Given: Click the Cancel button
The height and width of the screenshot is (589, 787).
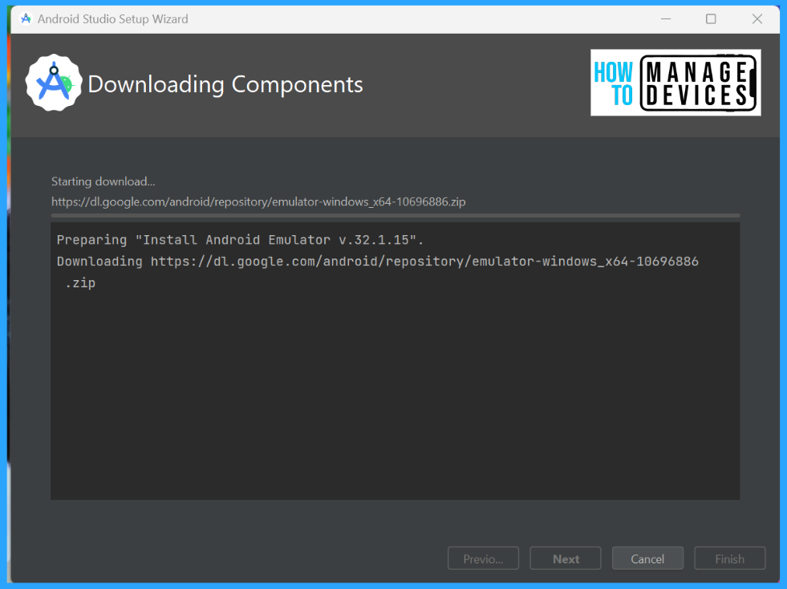Looking at the screenshot, I should click(x=647, y=559).
